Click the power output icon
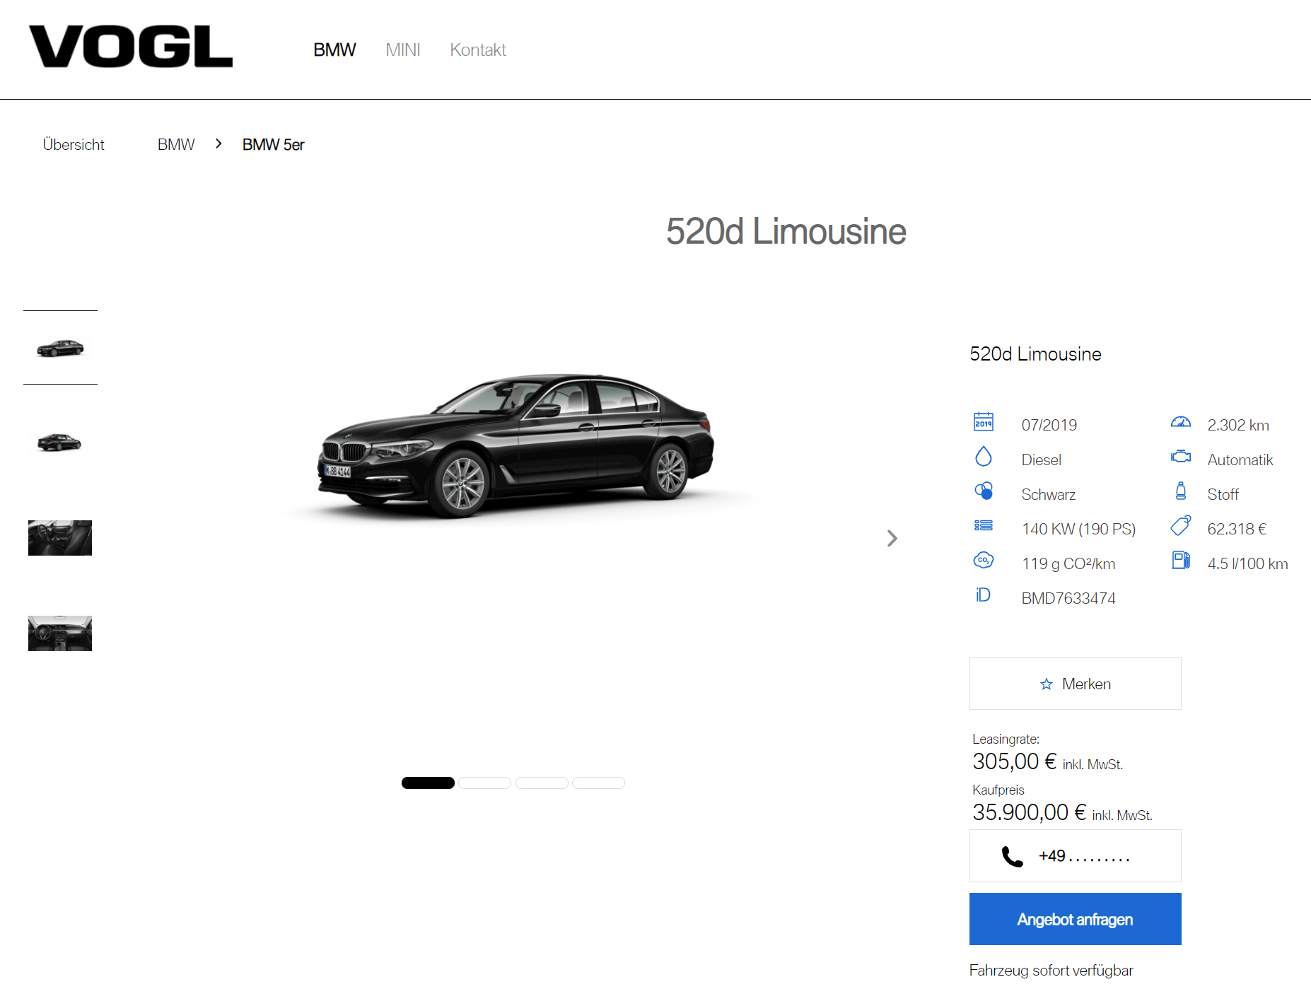The height and width of the screenshot is (989, 1311). click(984, 525)
